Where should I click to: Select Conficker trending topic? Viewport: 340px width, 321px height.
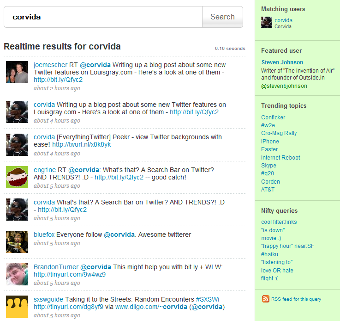click(x=273, y=117)
